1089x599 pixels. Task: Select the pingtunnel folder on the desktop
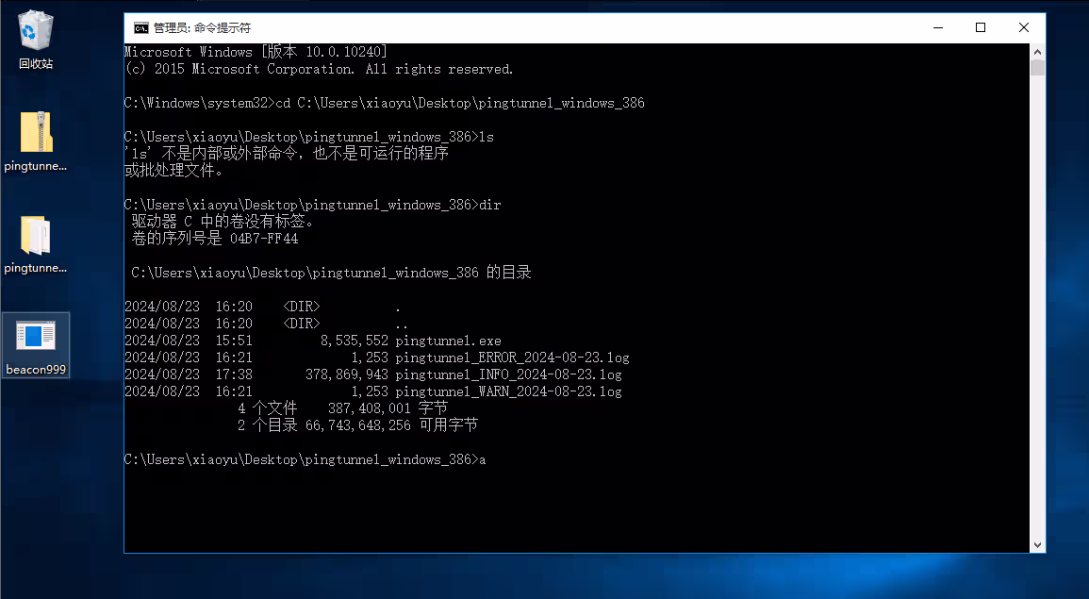[x=35, y=242]
